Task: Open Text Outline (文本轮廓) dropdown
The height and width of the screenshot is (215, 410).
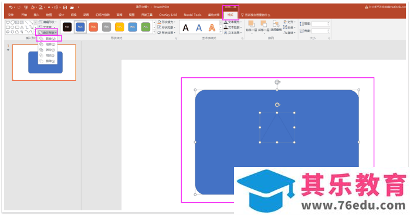Action: 233,28
